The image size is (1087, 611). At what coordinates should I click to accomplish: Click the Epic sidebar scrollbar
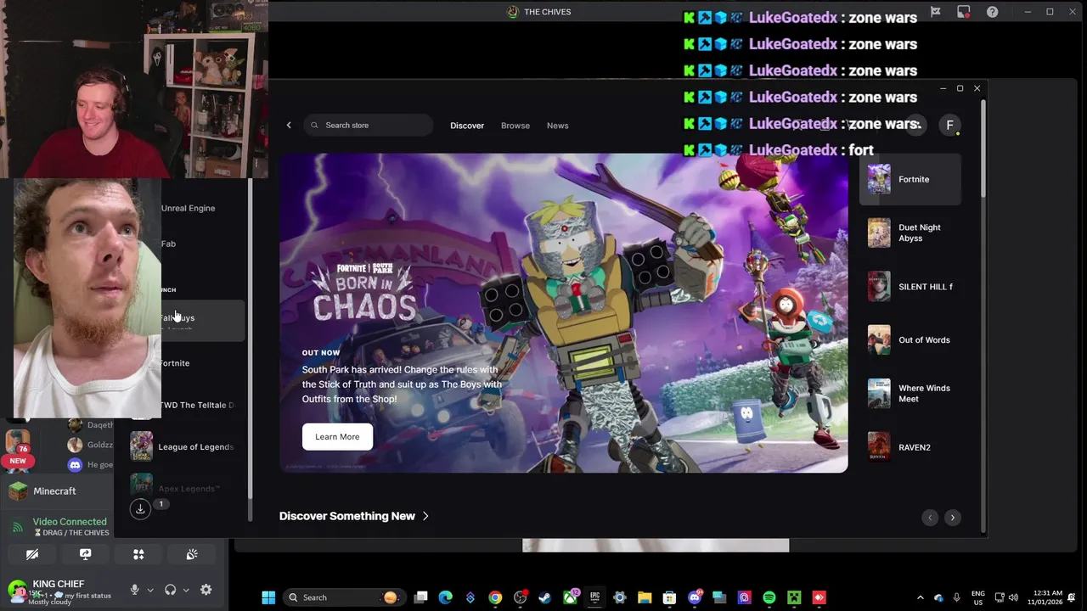(x=250, y=339)
